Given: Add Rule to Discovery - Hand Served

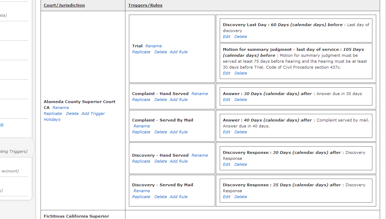Looking at the screenshot, I should [x=179, y=161].
